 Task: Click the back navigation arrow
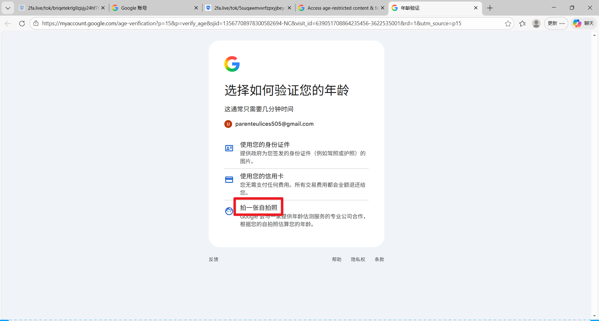click(x=7, y=23)
